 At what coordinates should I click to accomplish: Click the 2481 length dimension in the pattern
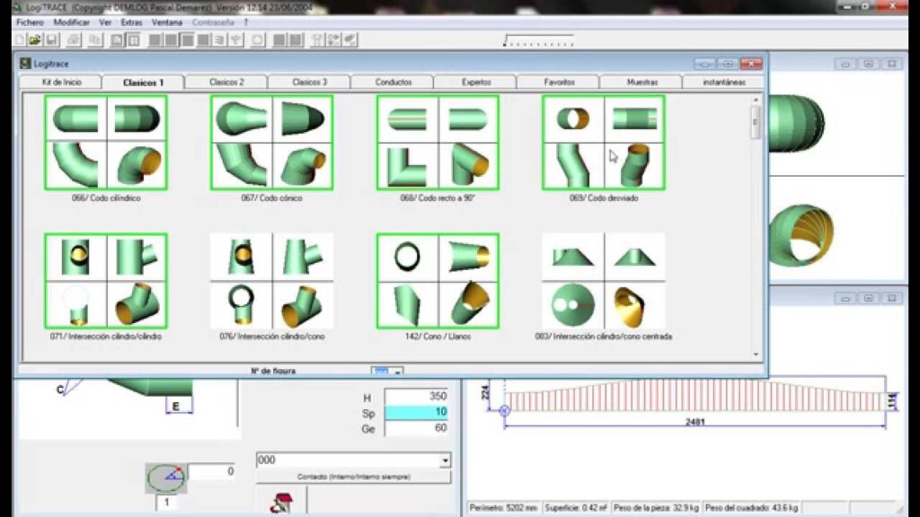(x=695, y=422)
